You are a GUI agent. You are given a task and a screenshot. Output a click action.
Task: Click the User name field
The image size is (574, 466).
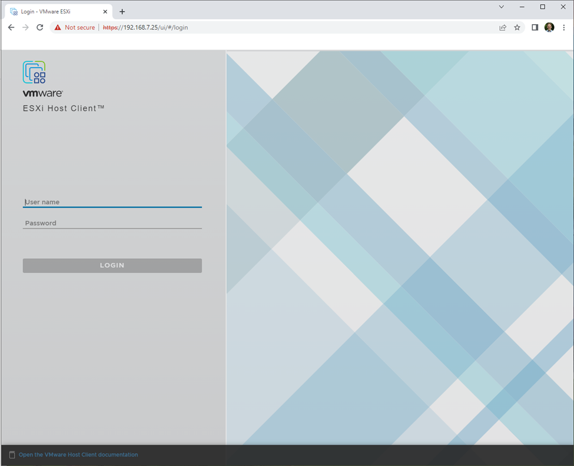pyautogui.click(x=112, y=202)
